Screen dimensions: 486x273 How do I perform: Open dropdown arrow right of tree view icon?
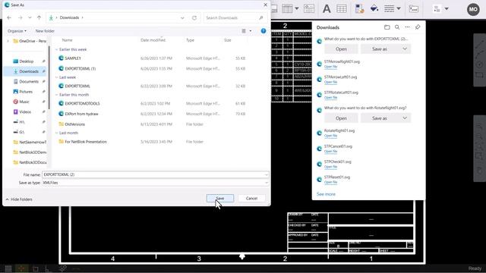coord(447,8)
